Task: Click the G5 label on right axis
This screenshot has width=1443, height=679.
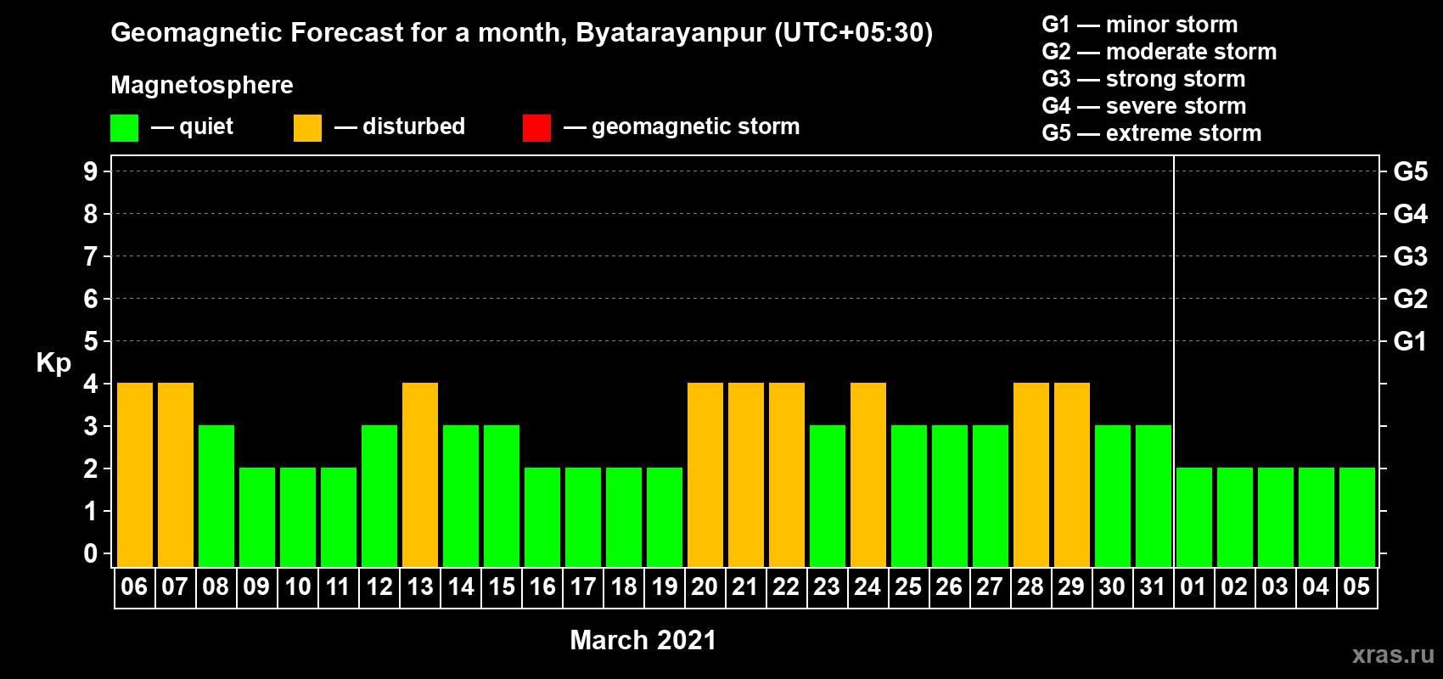Action: click(1410, 171)
